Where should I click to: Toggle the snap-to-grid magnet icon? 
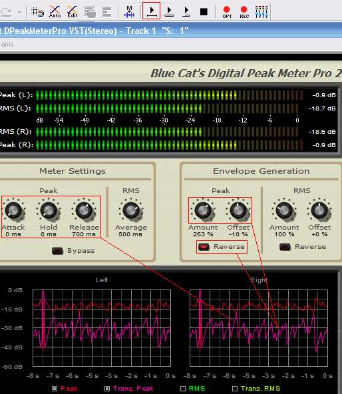pos(38,12)
